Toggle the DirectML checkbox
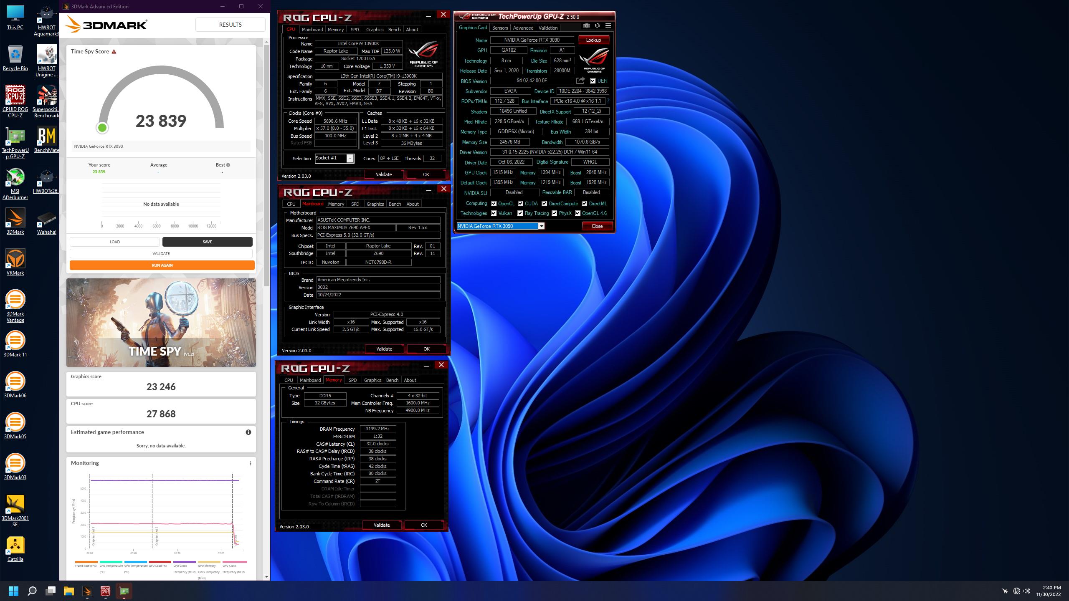The height and width of the screenshot is (601, 1069). tap(585, 204)
